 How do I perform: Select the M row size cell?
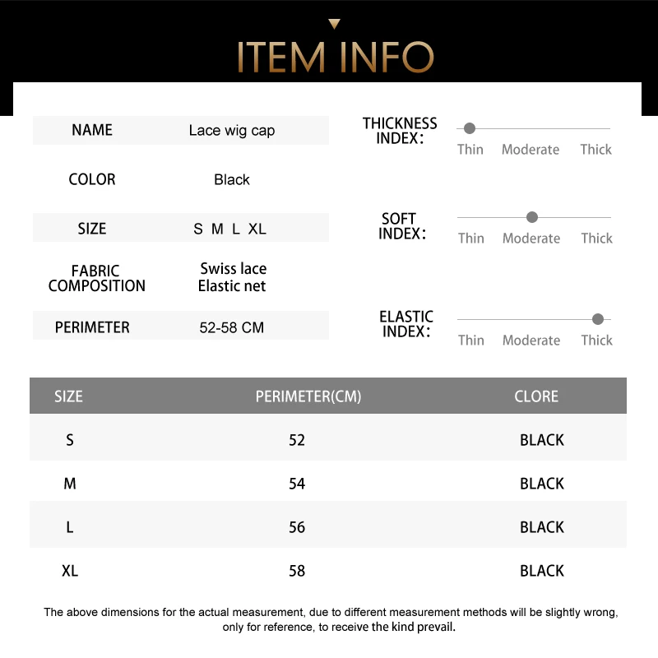coord(70,484)
